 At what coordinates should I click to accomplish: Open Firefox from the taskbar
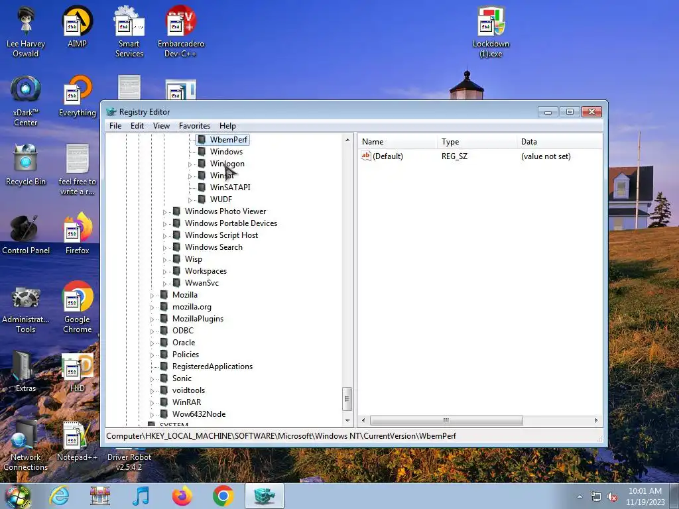tap(182, 496)
